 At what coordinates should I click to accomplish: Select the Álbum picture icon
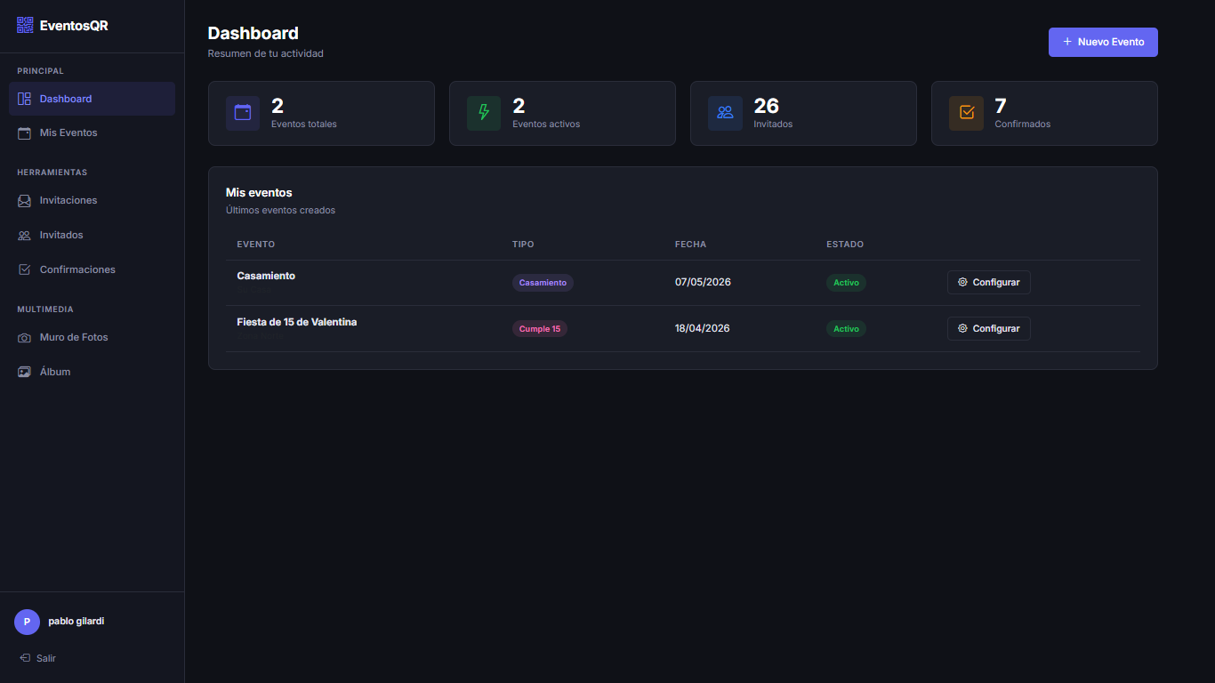coord(24,372)
